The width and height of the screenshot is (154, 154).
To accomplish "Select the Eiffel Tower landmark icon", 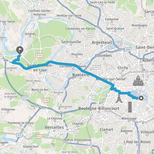I will (119, 98).
